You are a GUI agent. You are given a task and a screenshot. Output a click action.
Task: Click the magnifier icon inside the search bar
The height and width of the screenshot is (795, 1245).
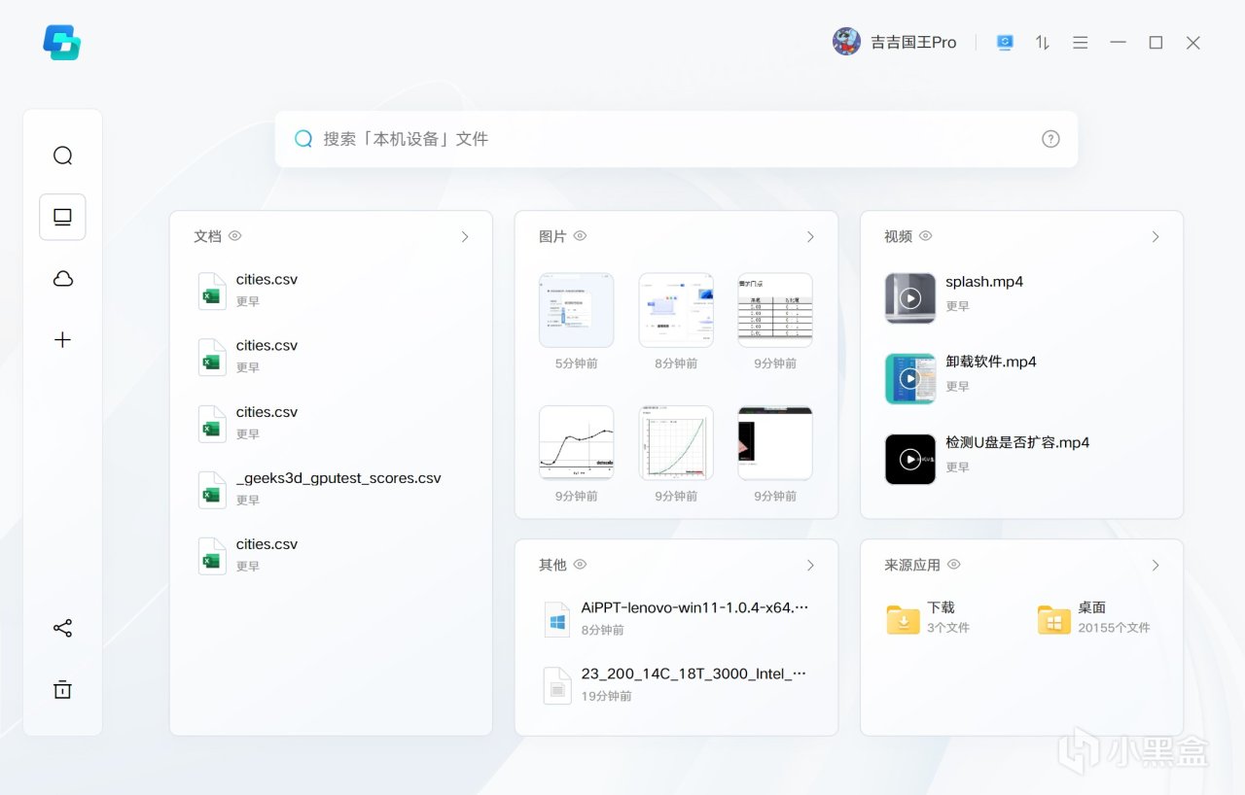point(304,139)
